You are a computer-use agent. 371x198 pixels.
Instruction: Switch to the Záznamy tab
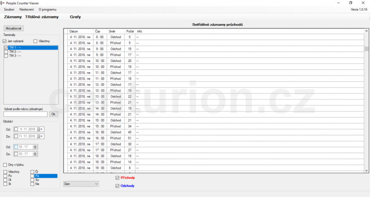tap(13, 17)
